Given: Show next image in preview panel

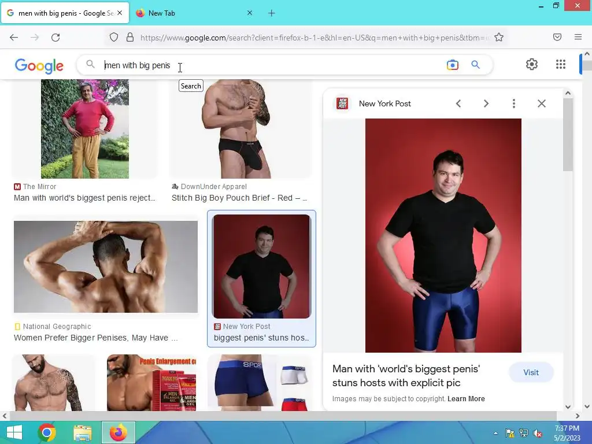Looking at the screenshot, I should tap(486, 103).
